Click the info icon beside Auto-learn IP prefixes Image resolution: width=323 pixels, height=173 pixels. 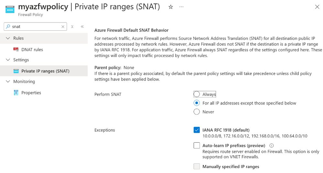(272, 146)
